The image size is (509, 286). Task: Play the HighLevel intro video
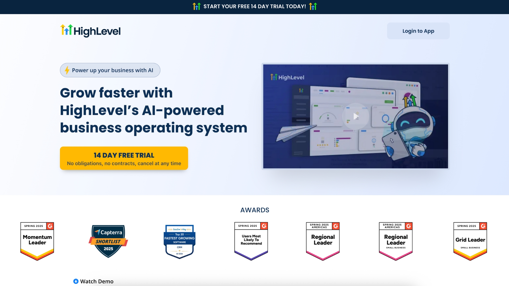click(x=356, y=116)
